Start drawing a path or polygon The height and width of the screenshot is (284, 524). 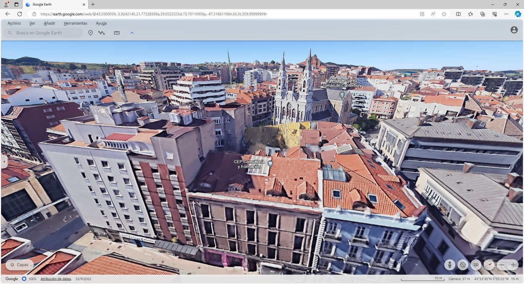coord(102,33)
